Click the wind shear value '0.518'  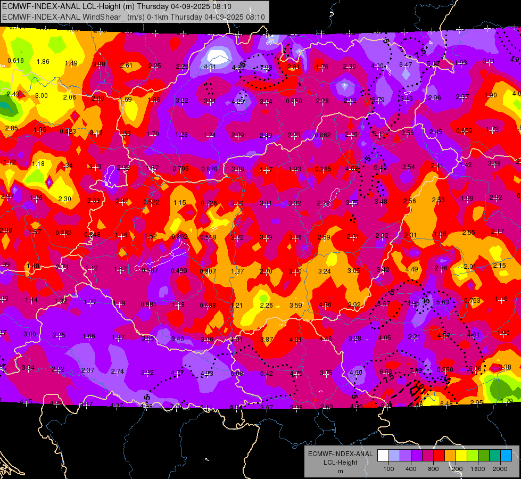coord(208,237)
